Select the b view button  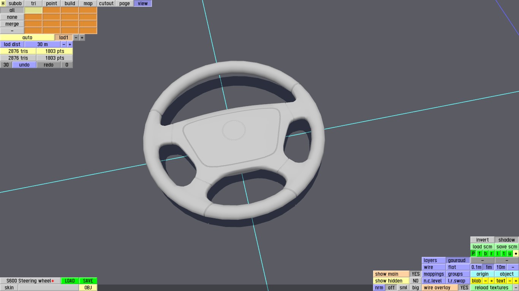coord(486,253)
